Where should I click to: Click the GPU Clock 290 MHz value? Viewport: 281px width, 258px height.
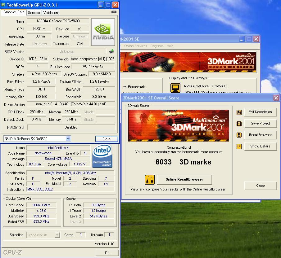click(37, 112)
